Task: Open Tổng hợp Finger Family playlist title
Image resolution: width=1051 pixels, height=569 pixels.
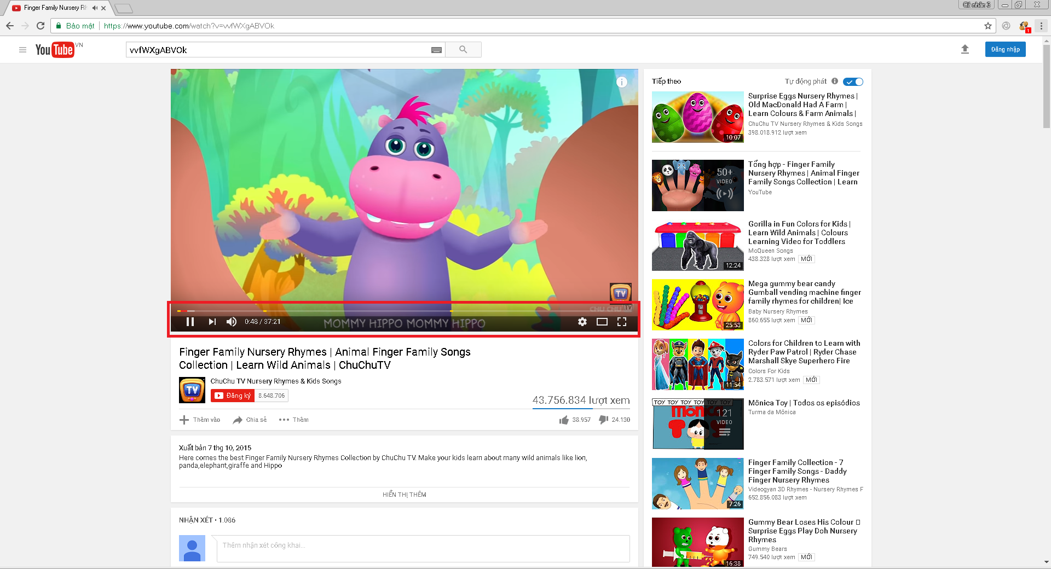Action: pyautogui.click(x=804, y=173)
